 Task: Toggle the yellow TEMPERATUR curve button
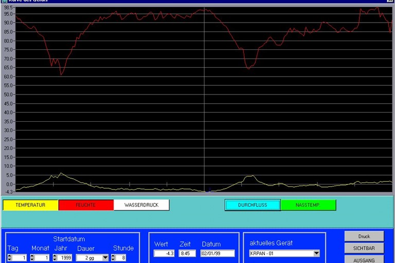tap(30, 205)
